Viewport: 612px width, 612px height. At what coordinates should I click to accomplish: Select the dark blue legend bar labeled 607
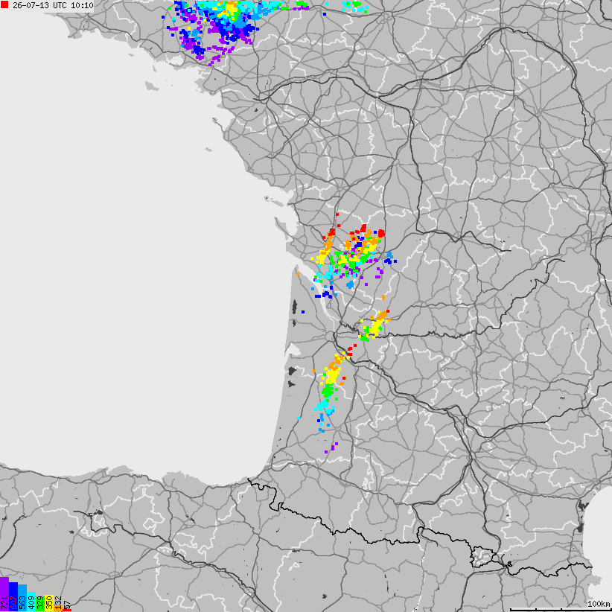(x=13, y=597)
